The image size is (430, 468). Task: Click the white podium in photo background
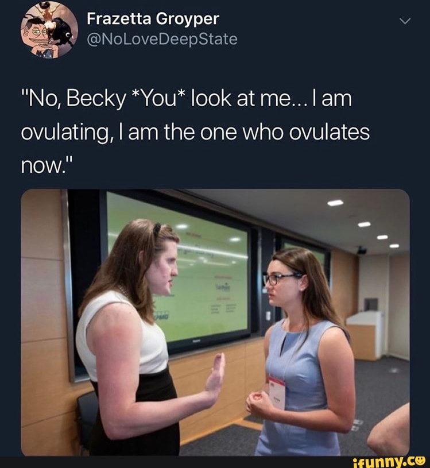[365, 335]
